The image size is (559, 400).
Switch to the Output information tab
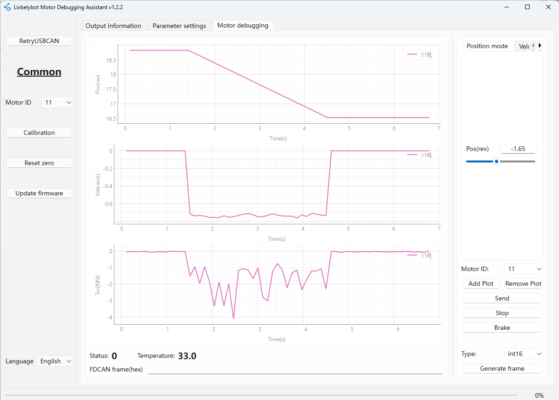tap(113, 26)
